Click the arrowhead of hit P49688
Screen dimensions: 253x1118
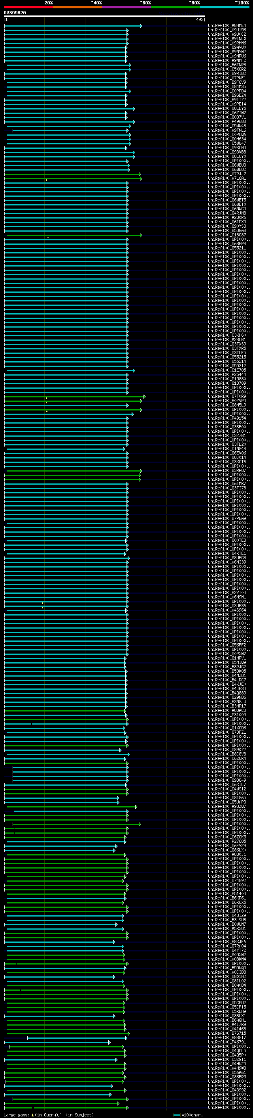134,122
